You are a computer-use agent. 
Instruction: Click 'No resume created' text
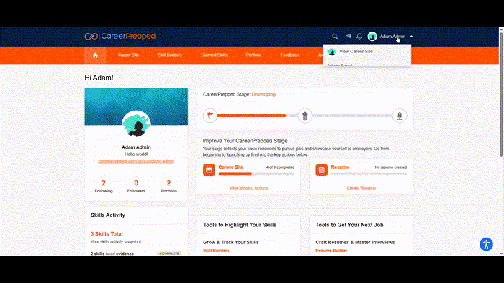click(x=390, y=167)
